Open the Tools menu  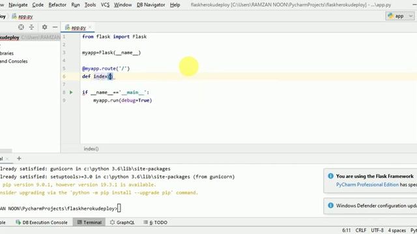pos(90,5)
